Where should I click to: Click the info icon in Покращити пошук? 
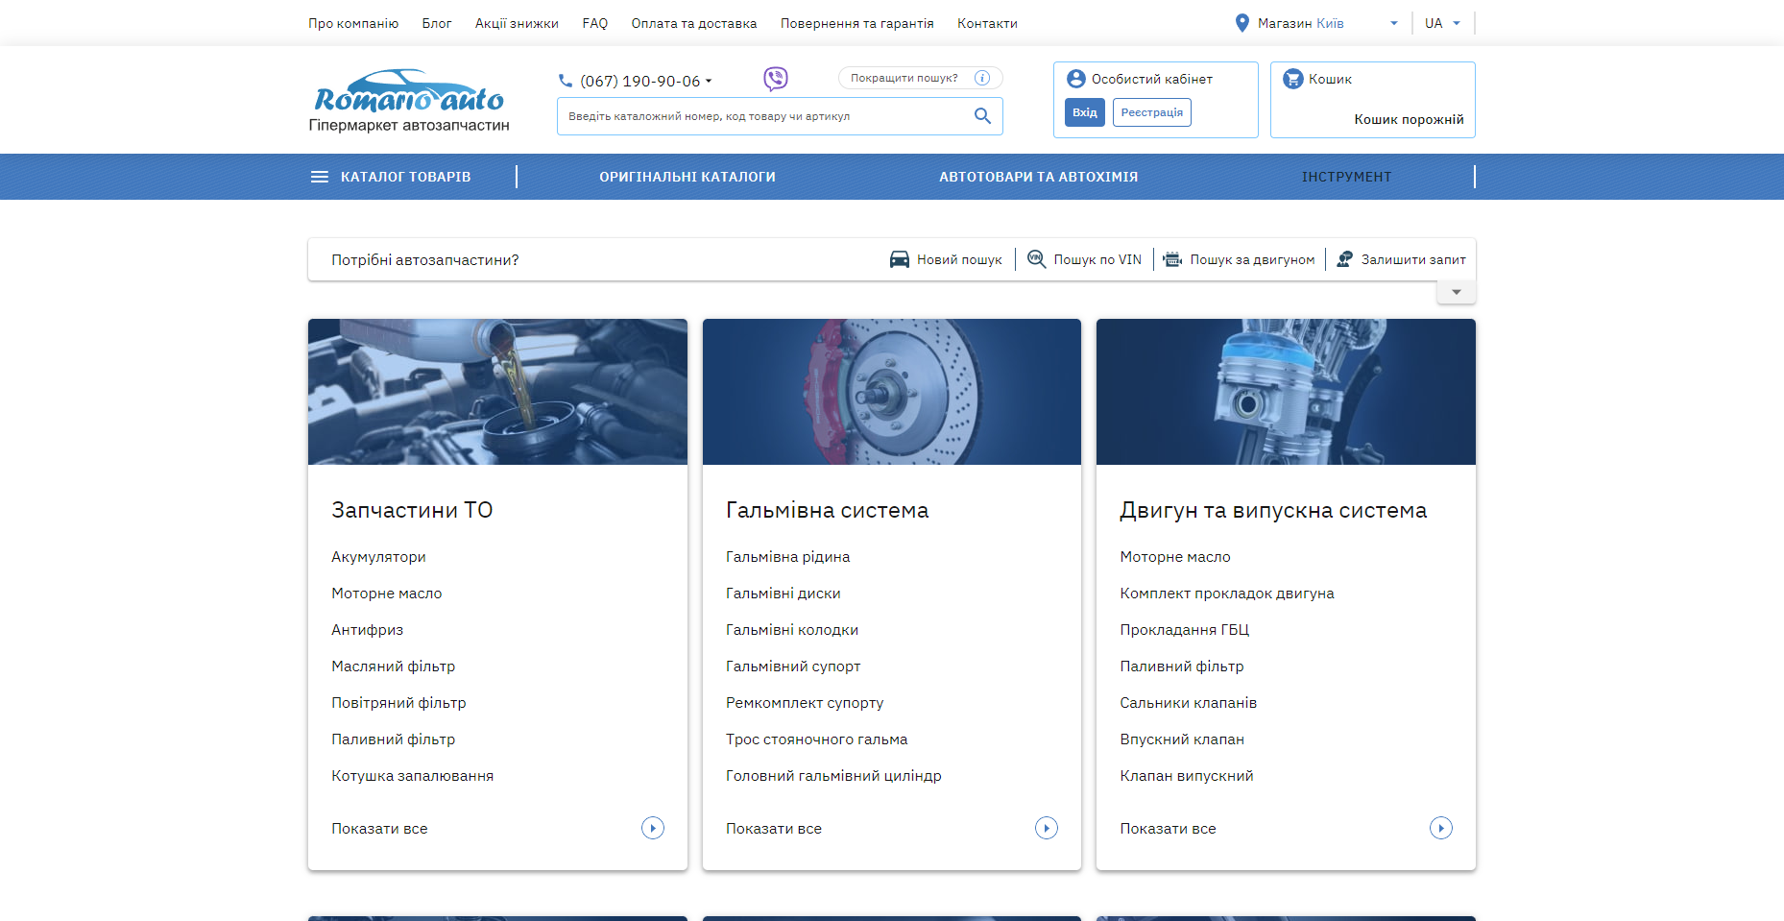(982, 78)
